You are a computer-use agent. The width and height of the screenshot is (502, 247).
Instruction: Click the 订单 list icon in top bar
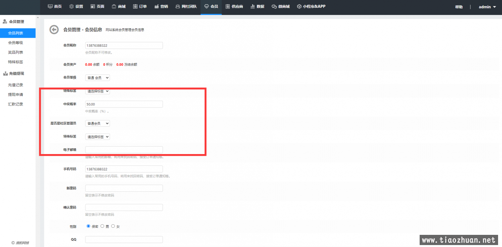(135, 6)
